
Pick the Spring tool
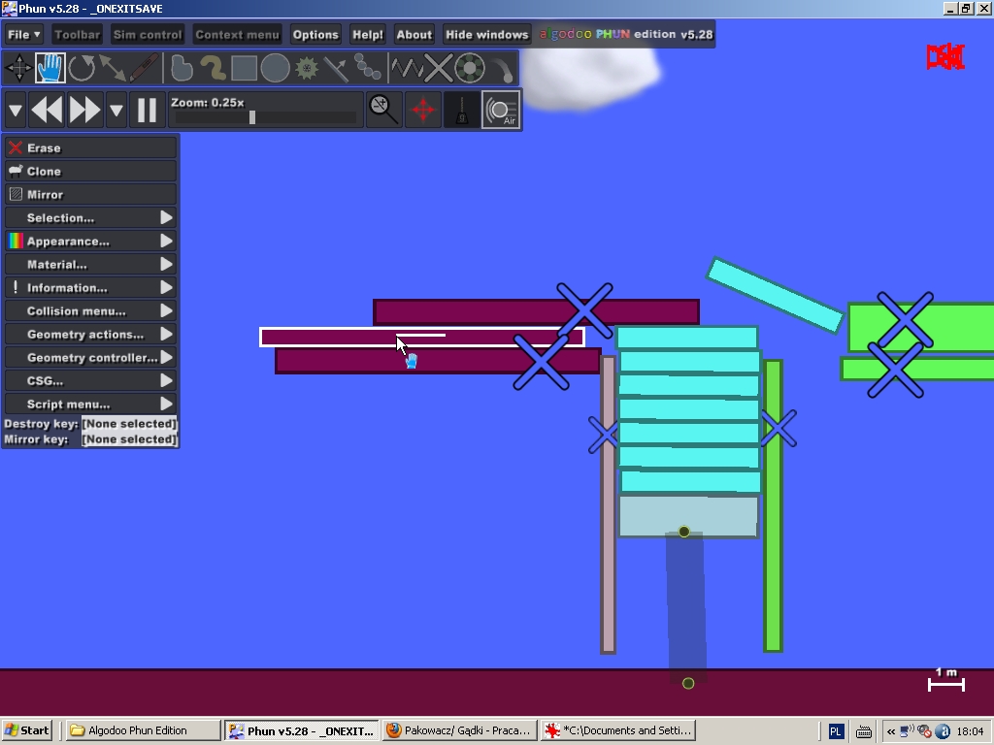pos(407,68)
